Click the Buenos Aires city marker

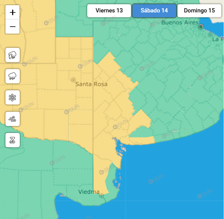coord(201,27)
